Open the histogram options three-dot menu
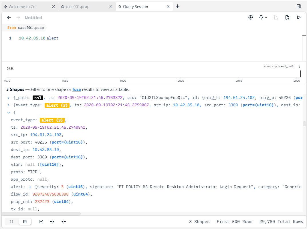The image size is (307, 229). [x=299, y=66]
